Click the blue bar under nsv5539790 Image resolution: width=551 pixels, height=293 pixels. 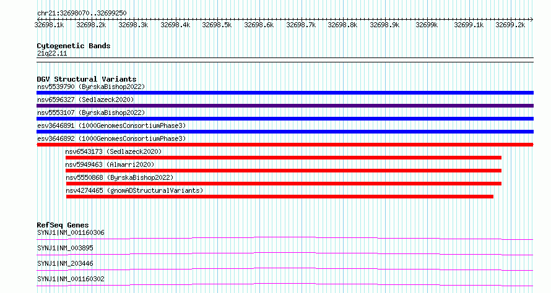pos(285,93)
